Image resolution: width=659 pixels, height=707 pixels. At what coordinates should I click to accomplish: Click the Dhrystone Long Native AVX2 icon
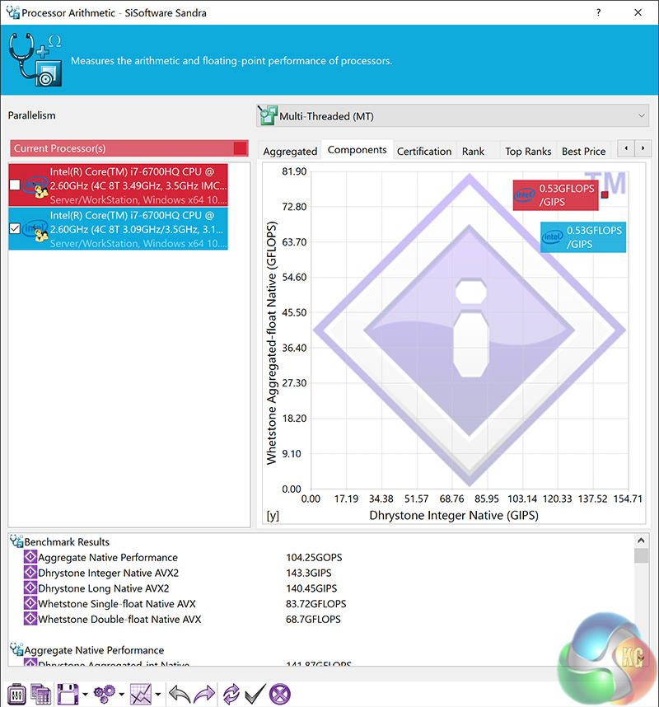coord(30,588)
